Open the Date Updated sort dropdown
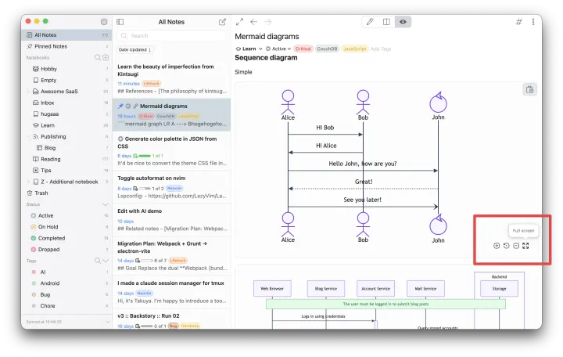This screenshot has width=563, height=357. pos(135,49)
